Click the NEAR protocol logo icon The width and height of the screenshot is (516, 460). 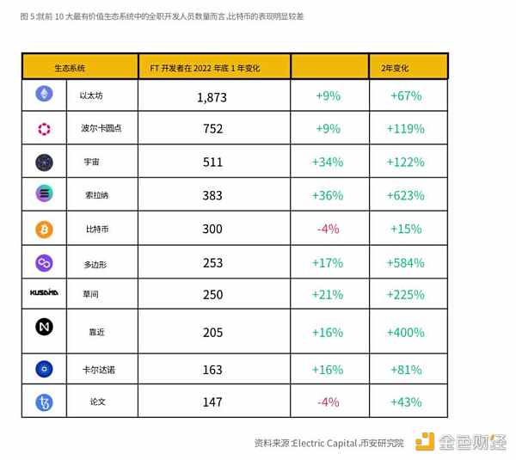point(43,328)
